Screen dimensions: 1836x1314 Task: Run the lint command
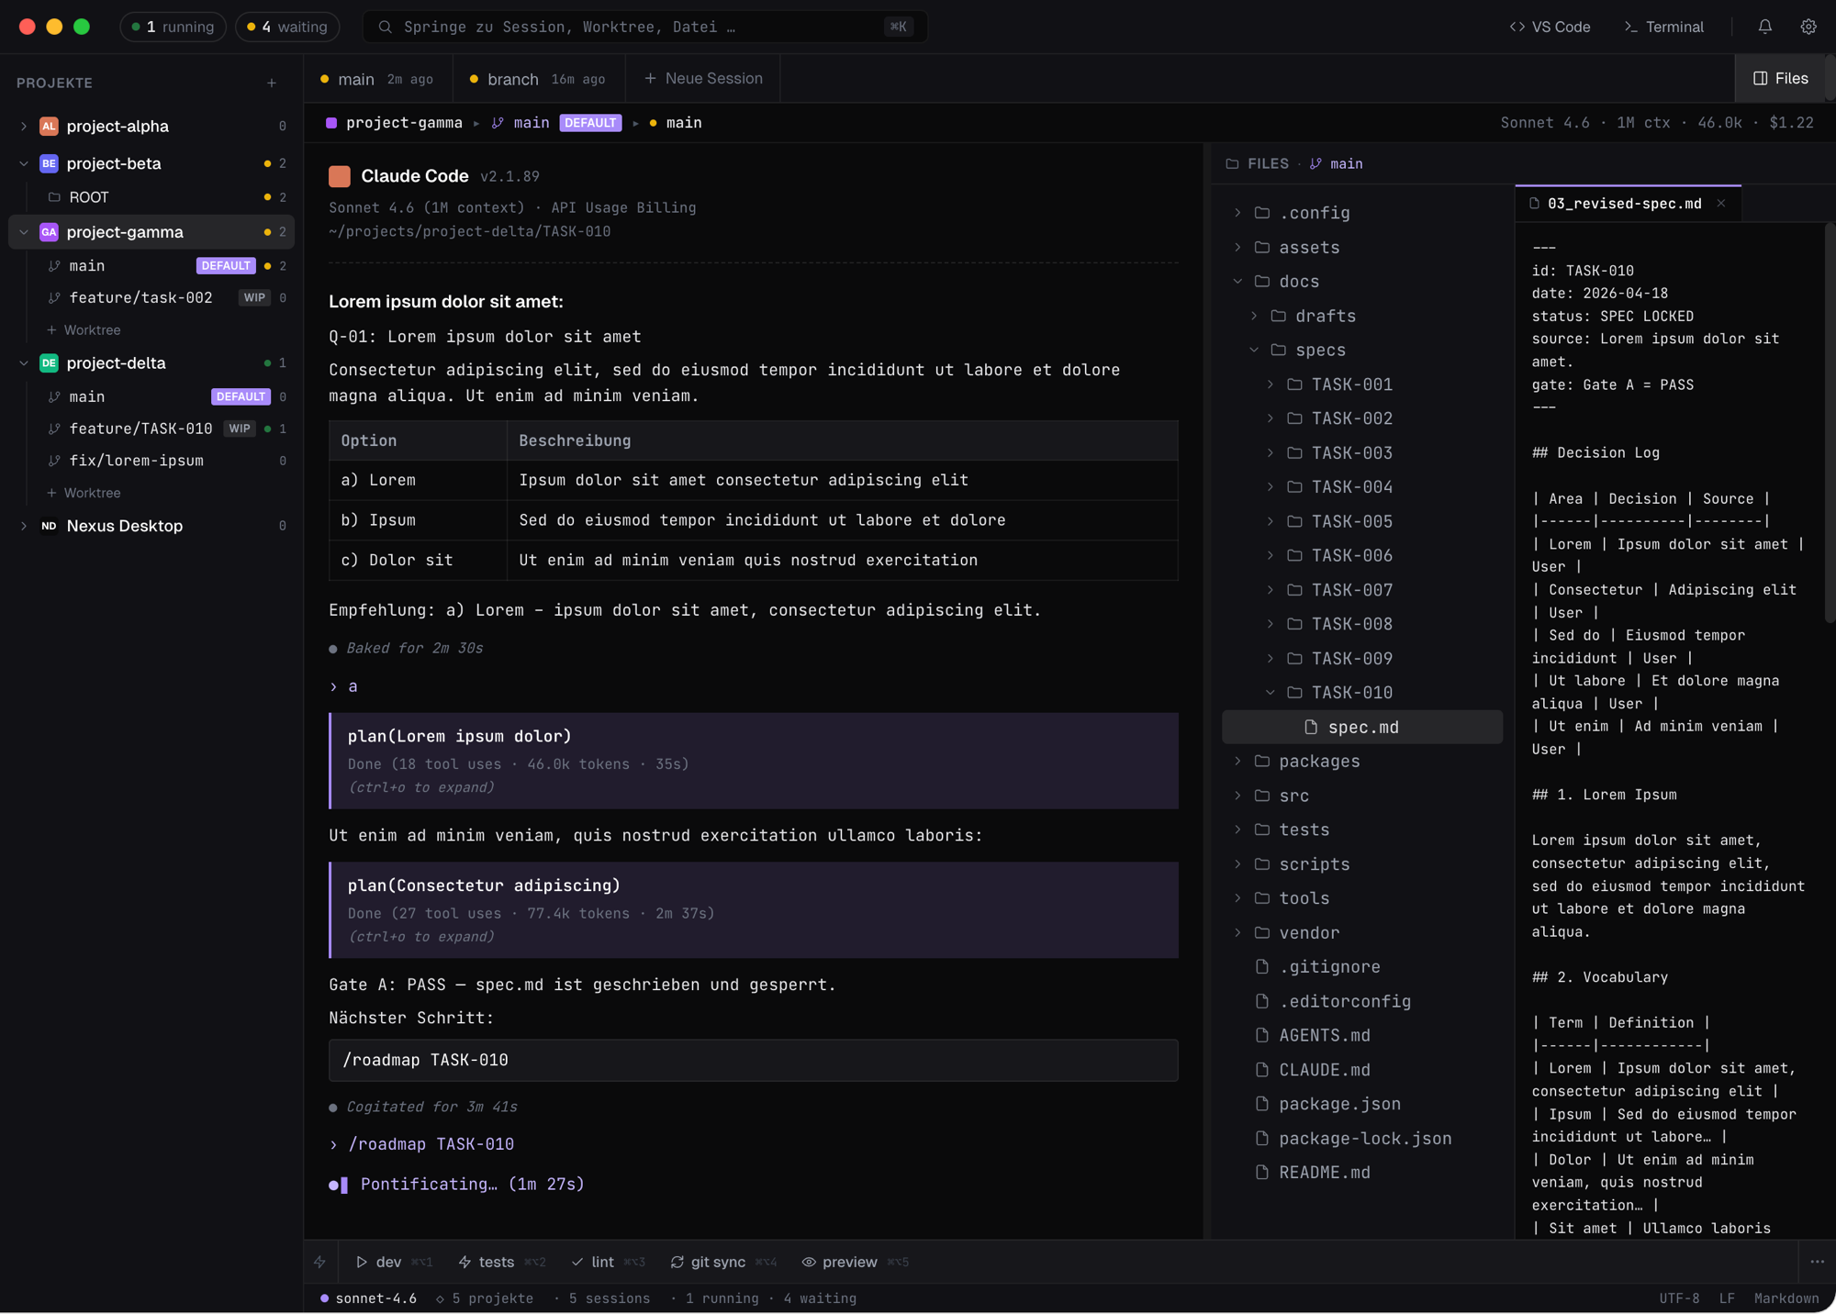click(608, 1262)
